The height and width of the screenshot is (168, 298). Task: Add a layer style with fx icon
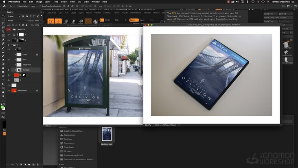(17, 164)
